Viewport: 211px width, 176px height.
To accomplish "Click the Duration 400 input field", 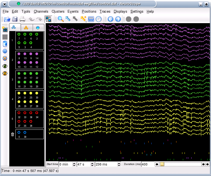I will 148,164.
